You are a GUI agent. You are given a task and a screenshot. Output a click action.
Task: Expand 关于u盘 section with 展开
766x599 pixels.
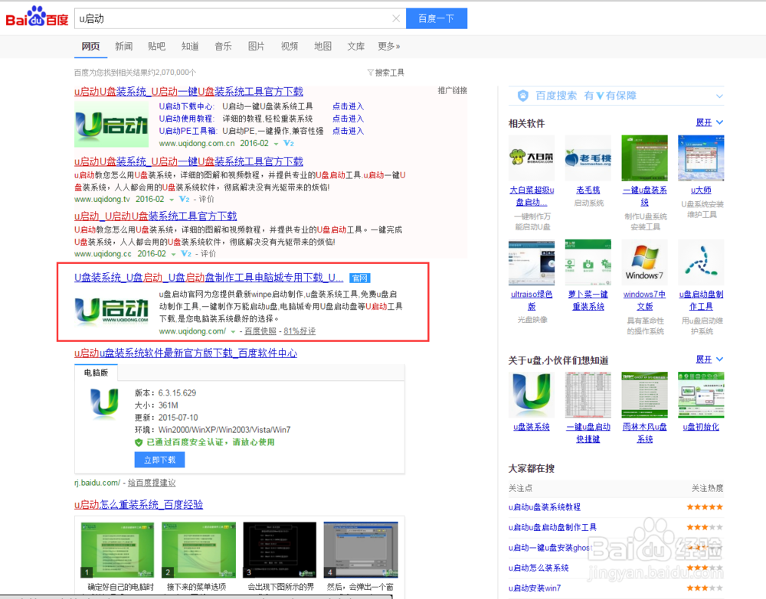point(709,359)
